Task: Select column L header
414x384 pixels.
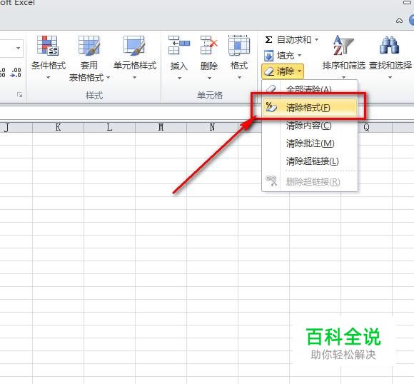Action: tap(109, 127)
